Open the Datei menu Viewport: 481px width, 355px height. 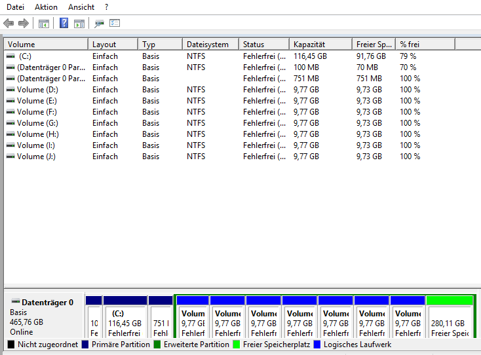[15, 7]
